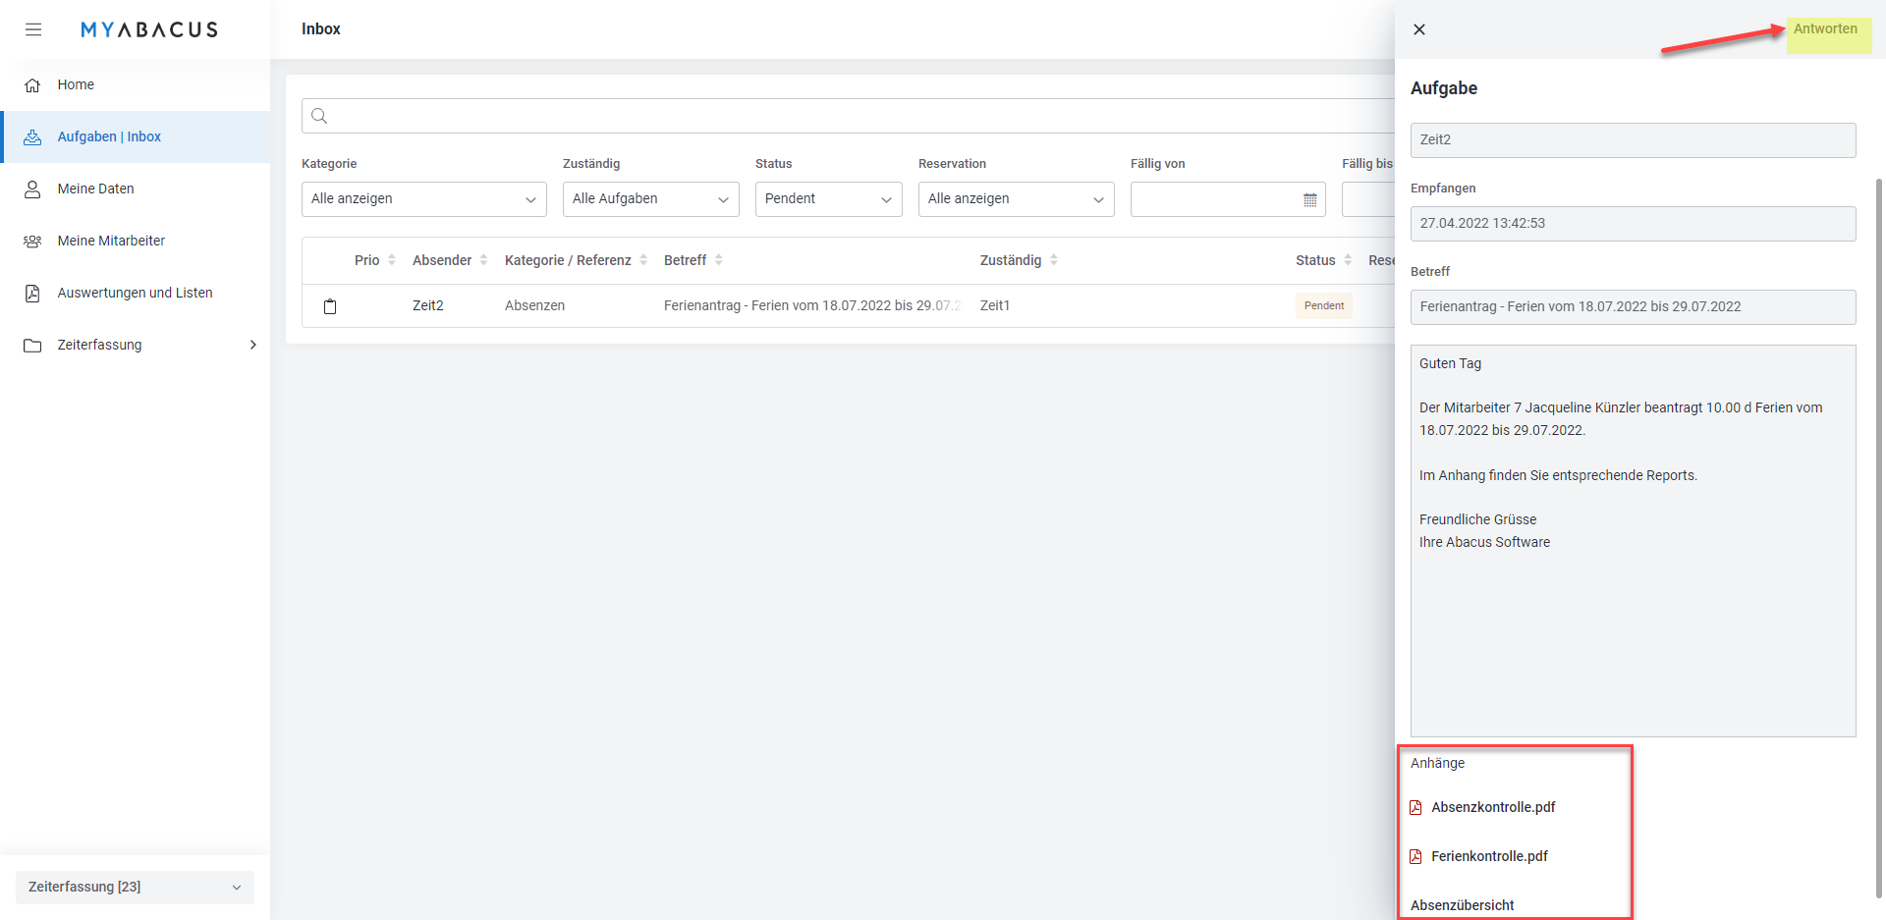1886x920 pixels.
Task: Close the Aufgabe detail panel
Action: tap(1419, 29)
